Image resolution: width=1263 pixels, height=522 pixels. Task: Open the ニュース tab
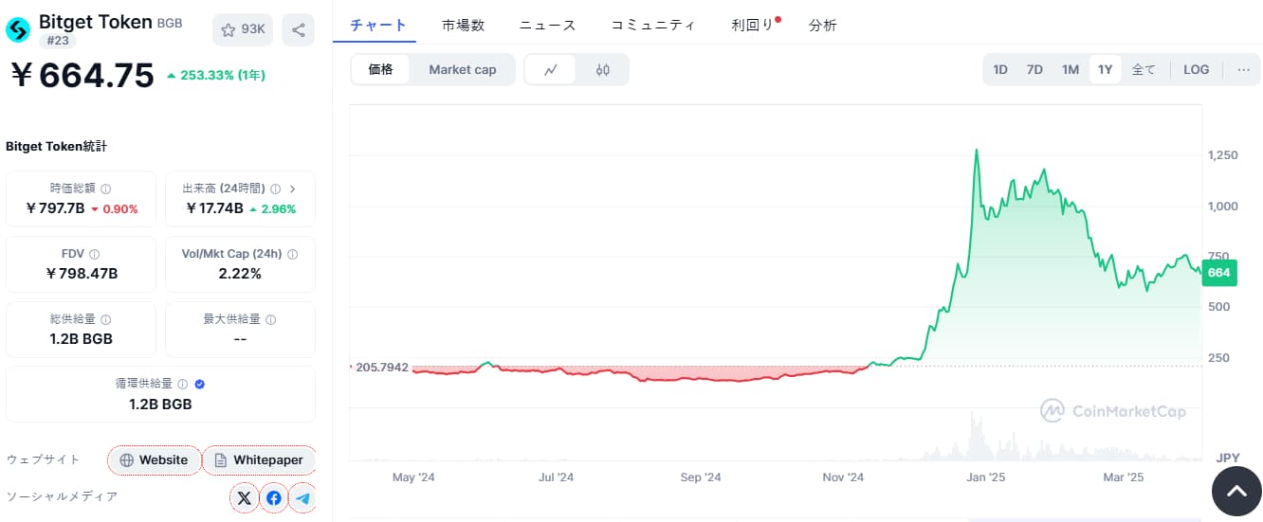click(x=547, y=25)
